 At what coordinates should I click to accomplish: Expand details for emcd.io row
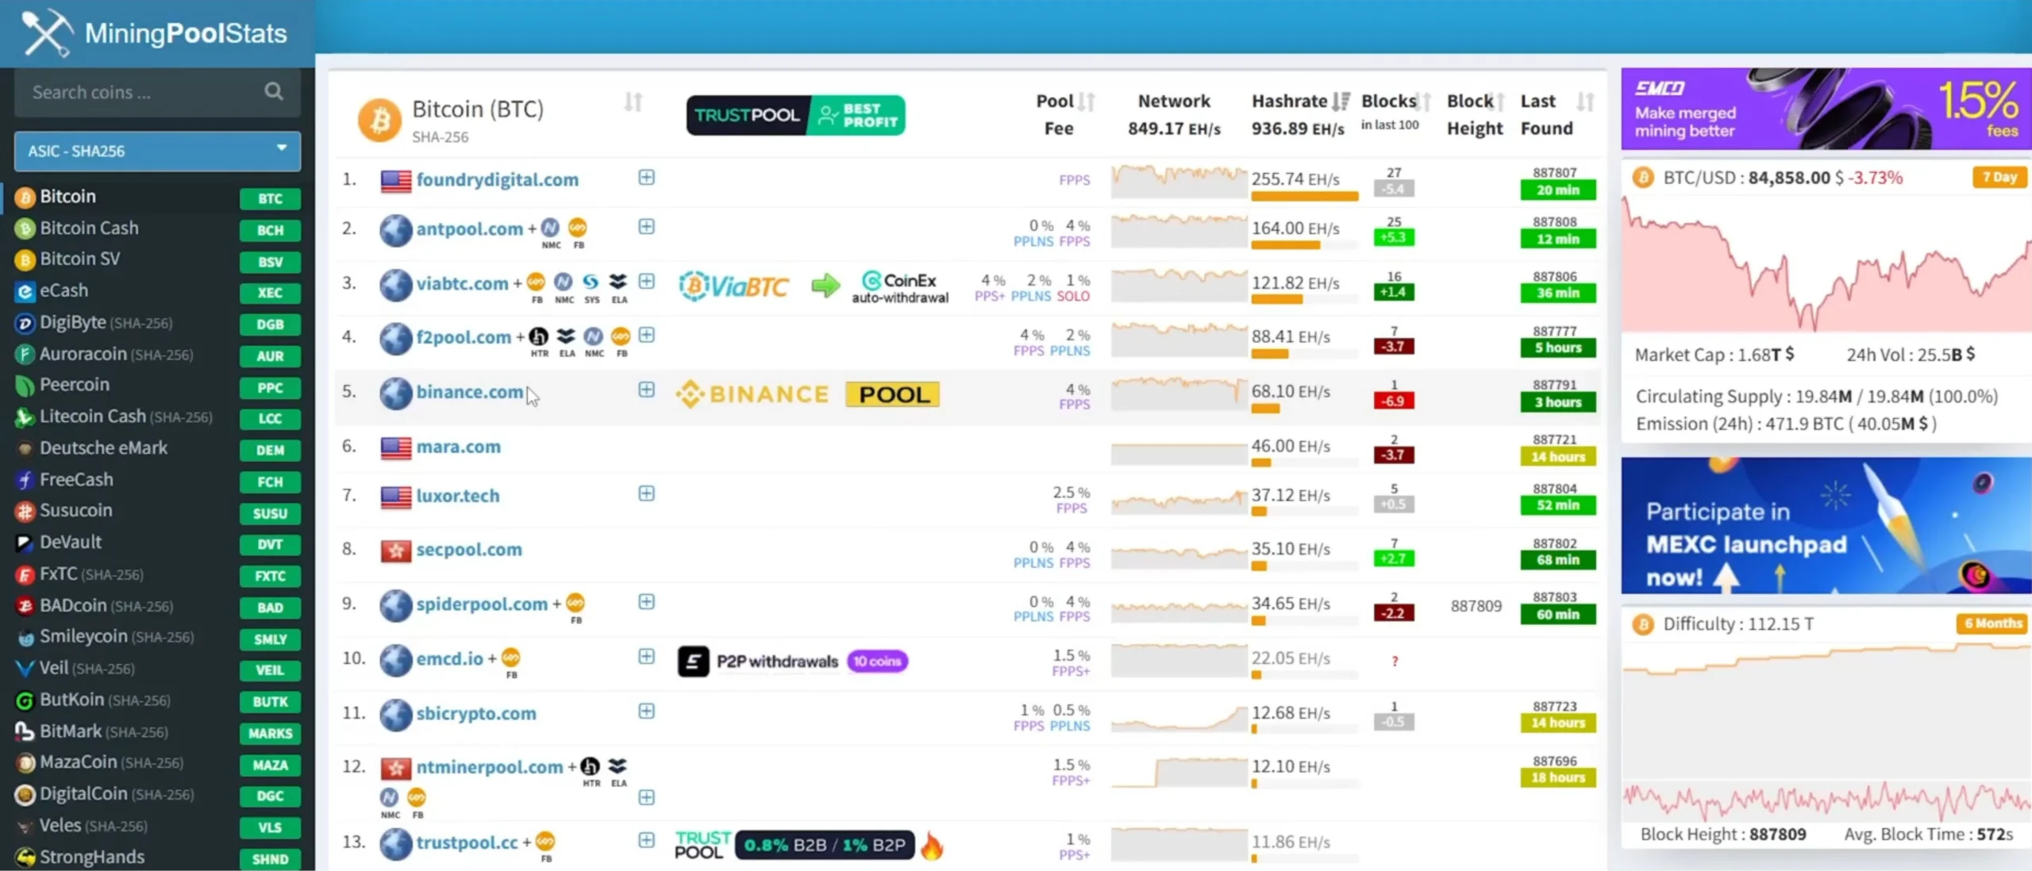click(x=647, y=656)
